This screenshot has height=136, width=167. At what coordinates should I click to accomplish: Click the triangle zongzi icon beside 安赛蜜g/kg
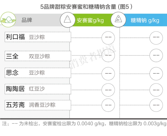click(67, 20)
